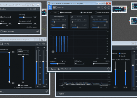Enable Output hum only checkbox
This screenshot has width=137, height=98.
point(59,69)
